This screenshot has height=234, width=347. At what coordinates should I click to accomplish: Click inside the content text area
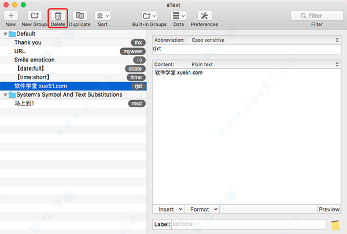point(246,136)
